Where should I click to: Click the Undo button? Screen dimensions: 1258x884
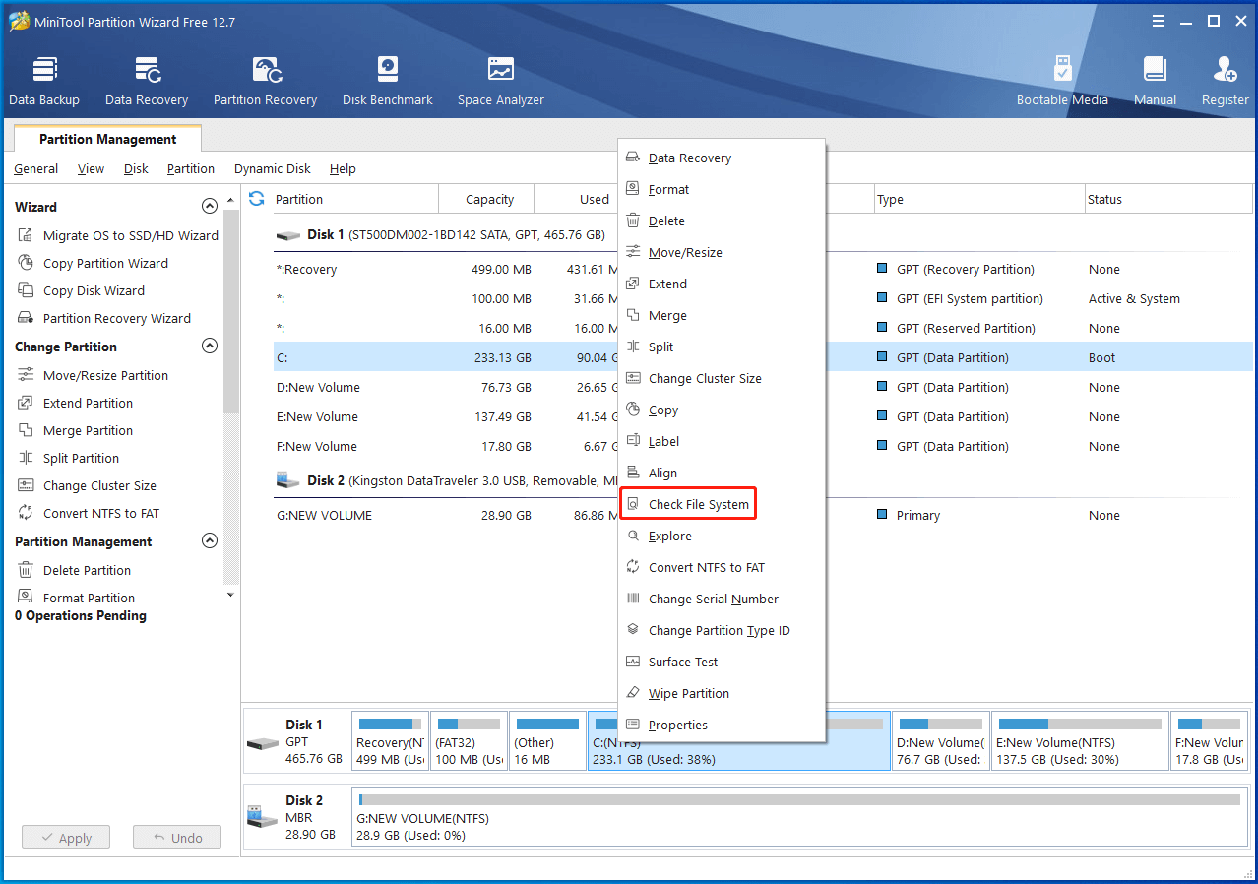[x=177, y=838]
